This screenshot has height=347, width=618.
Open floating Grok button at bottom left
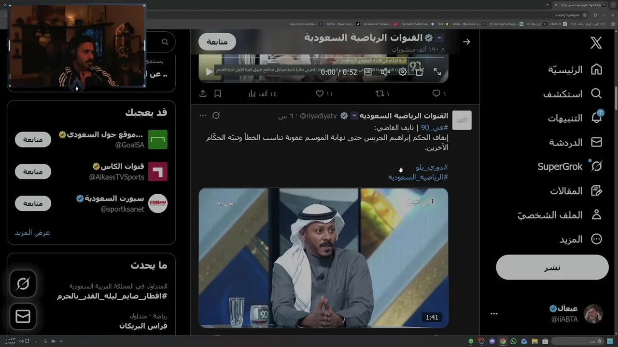23,284
